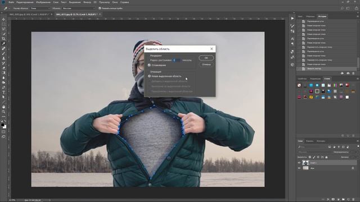Select the Rectangular Marquee tool
This screenshot has height=202, width=360.
tap(3, 24)
